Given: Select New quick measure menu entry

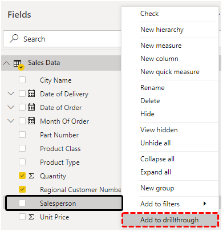Looking at the screenshot, I should (x=169, y=72).
